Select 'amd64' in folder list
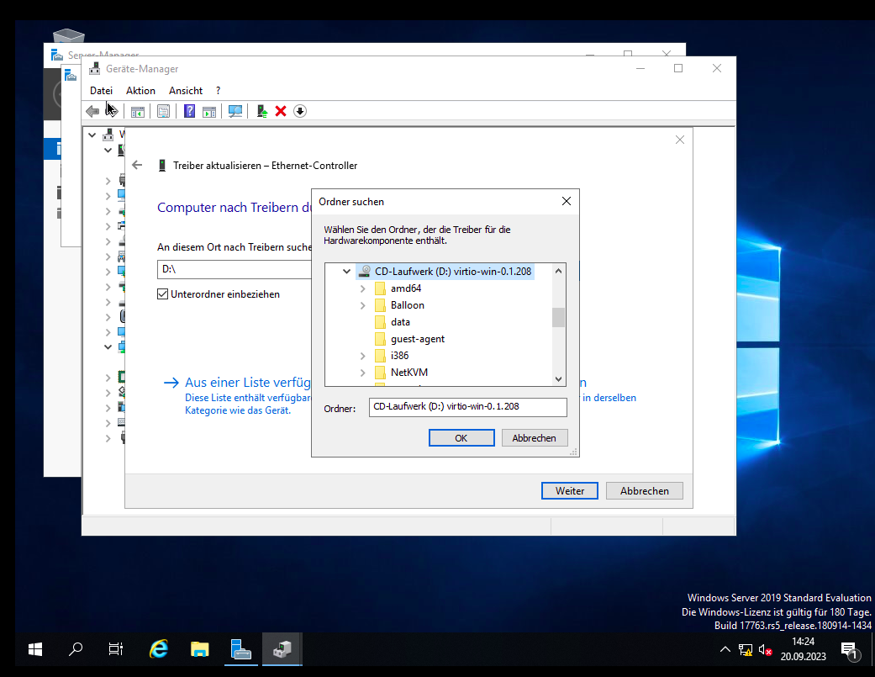 click(406, 288)
